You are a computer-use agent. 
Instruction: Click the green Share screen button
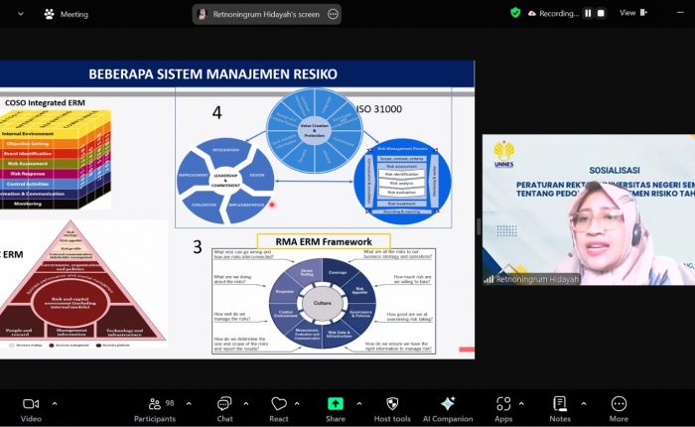(336, 404)
